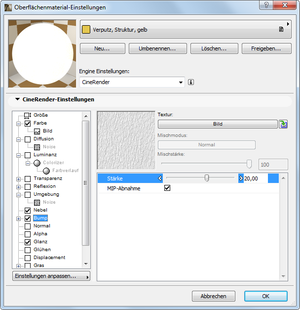Collapse the CineRender-Einstellungen section
The height and width of the screenshot is (310, 300).
point(18,99)
